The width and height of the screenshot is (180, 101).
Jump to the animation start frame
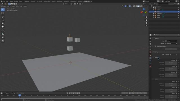(x=70, y=93)
